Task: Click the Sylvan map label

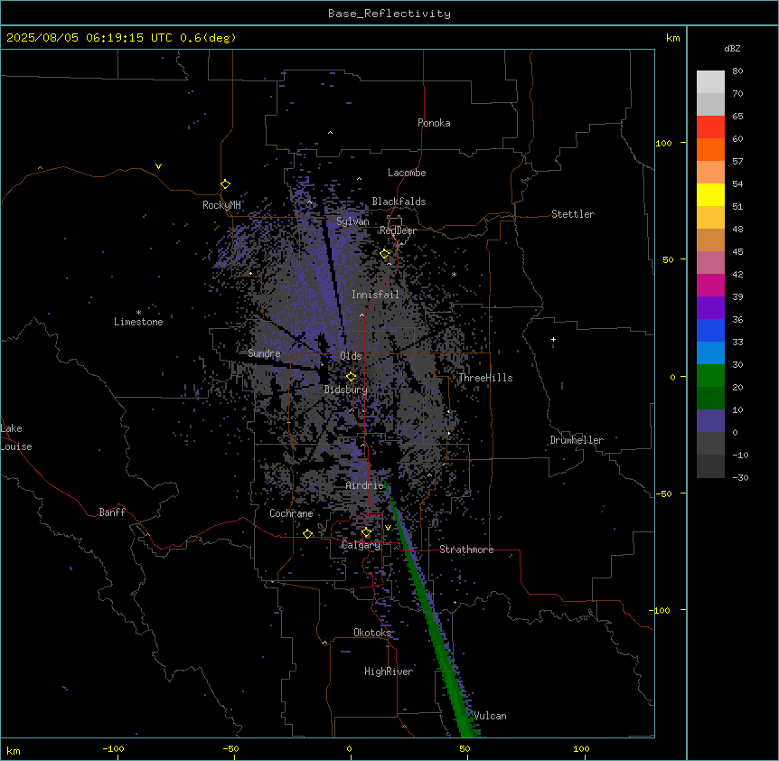Action: tap(352, 221)
